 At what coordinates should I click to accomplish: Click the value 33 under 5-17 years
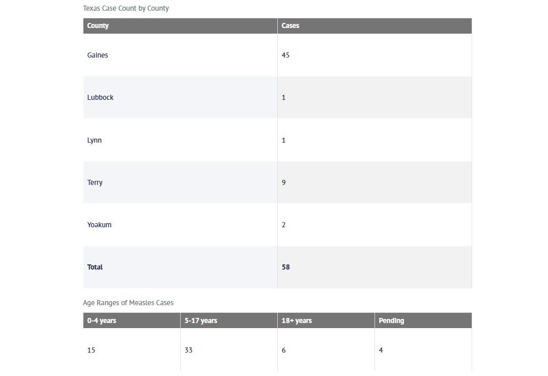coord(189,350)
